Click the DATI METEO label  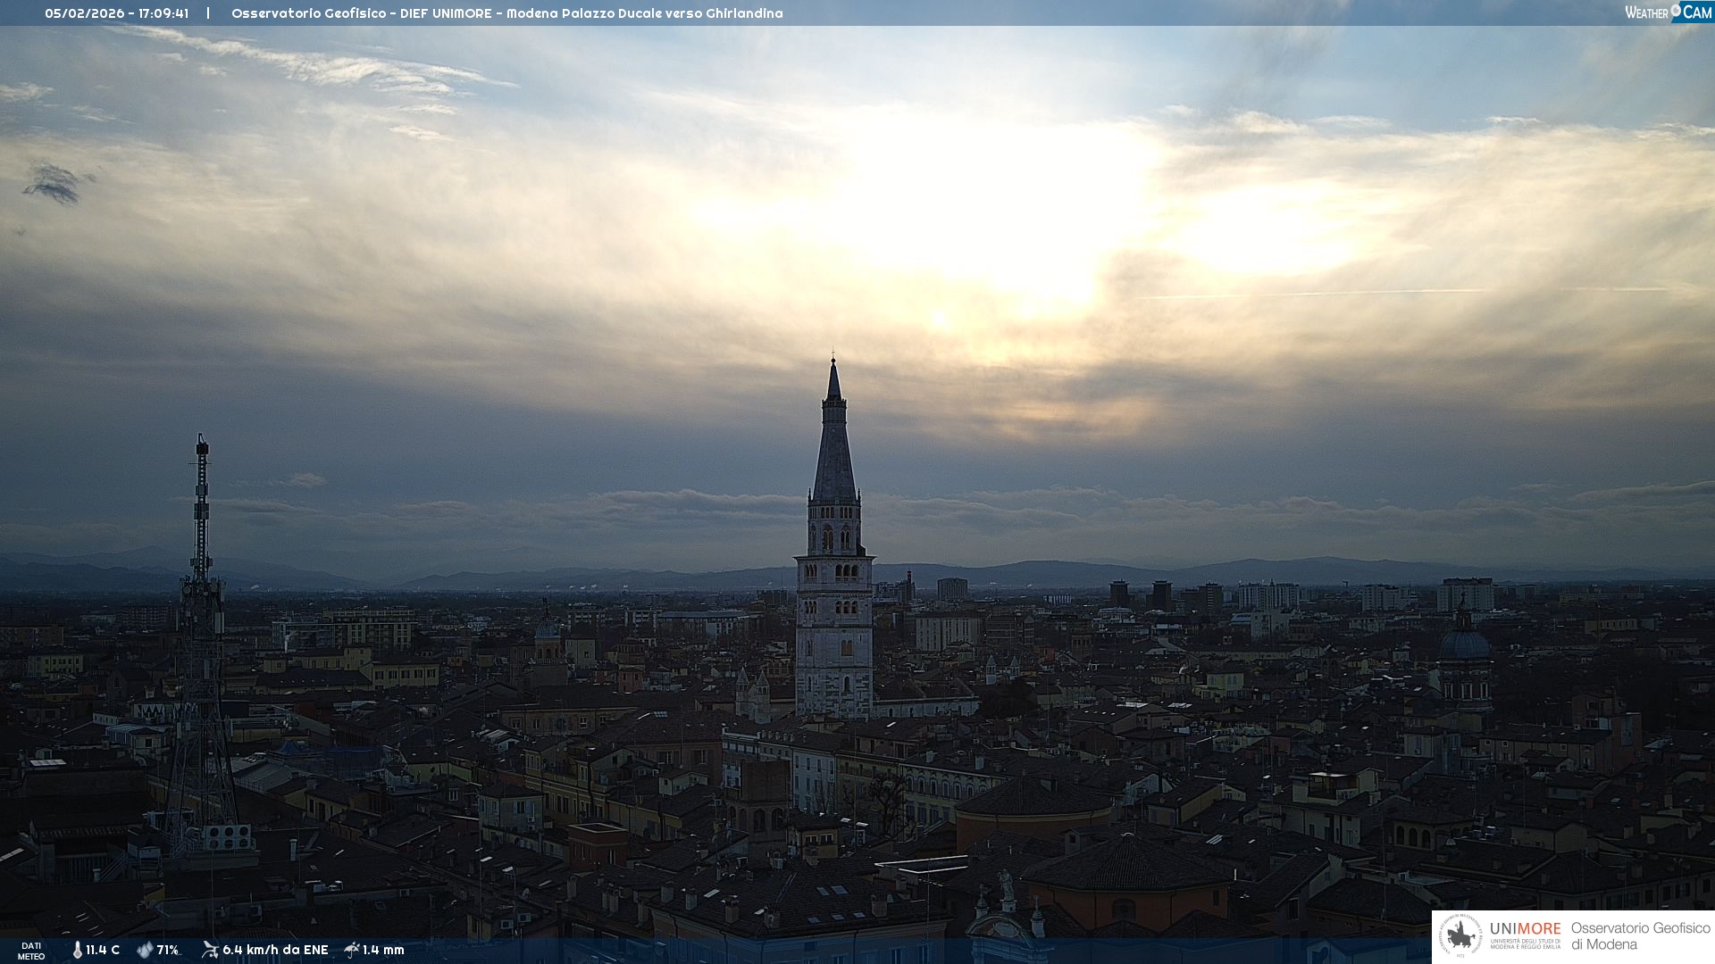coord(31,951)
